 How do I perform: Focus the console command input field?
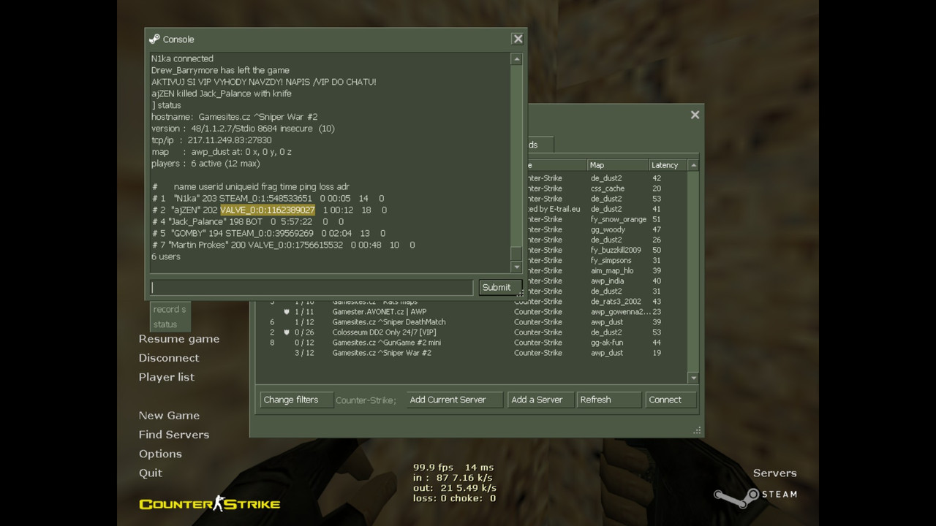tap(312, 287)
